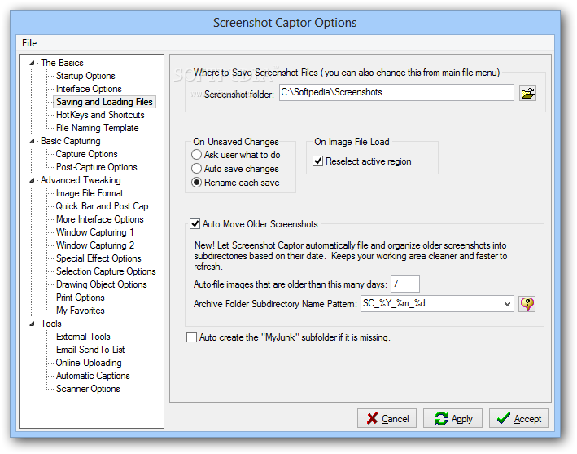Collapse 'Basic Capturing' tree section
The width and height of the screenshot is (577, 454).
pyautogui.click(x=32, y=141)
